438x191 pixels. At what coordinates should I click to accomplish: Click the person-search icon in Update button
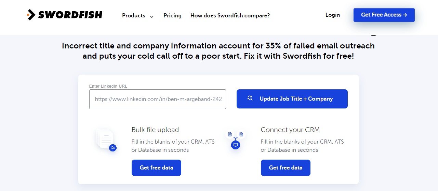click(x=250, y=98)
